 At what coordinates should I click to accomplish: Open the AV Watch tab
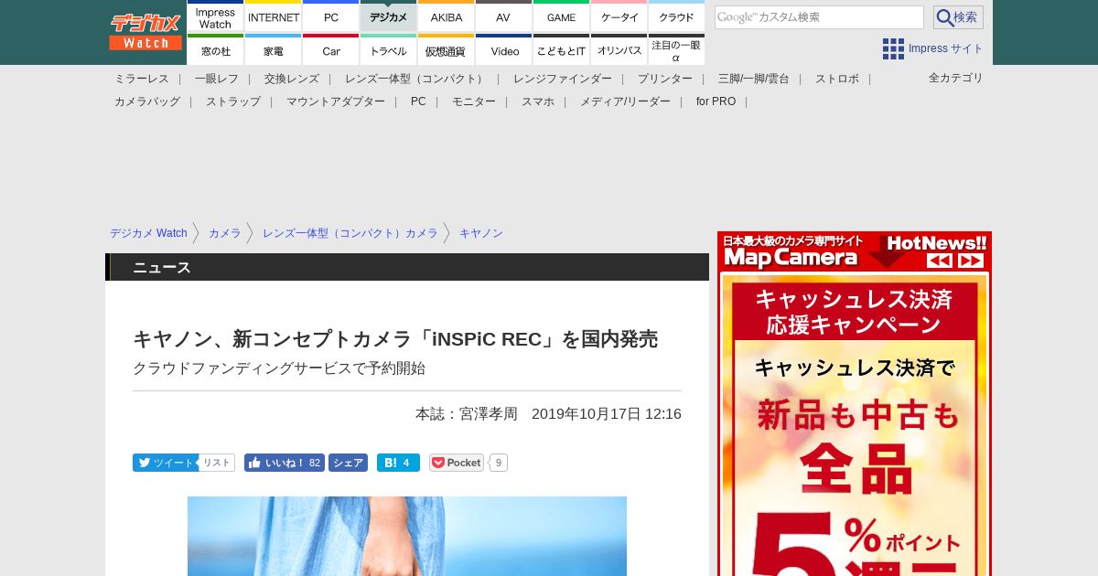[x=503, y=16]
